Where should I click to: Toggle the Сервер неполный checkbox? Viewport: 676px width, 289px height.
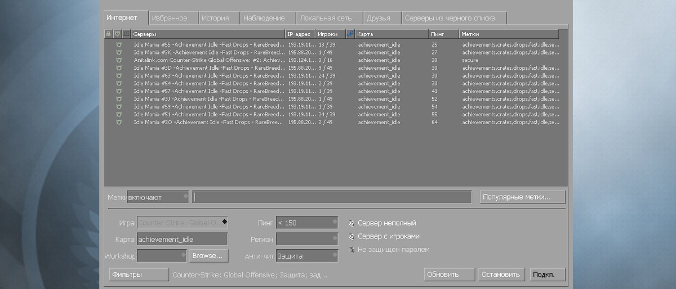pyautogui.click(x=352, y=223)
